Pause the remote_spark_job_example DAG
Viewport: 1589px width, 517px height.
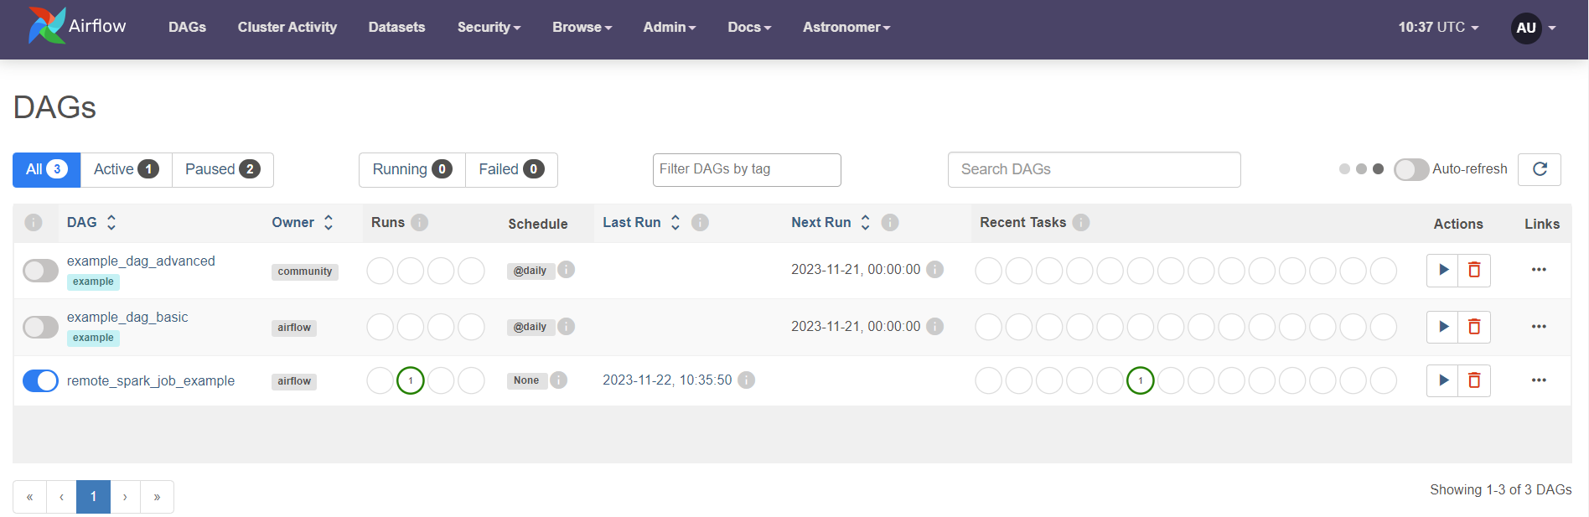coord(40,380)
